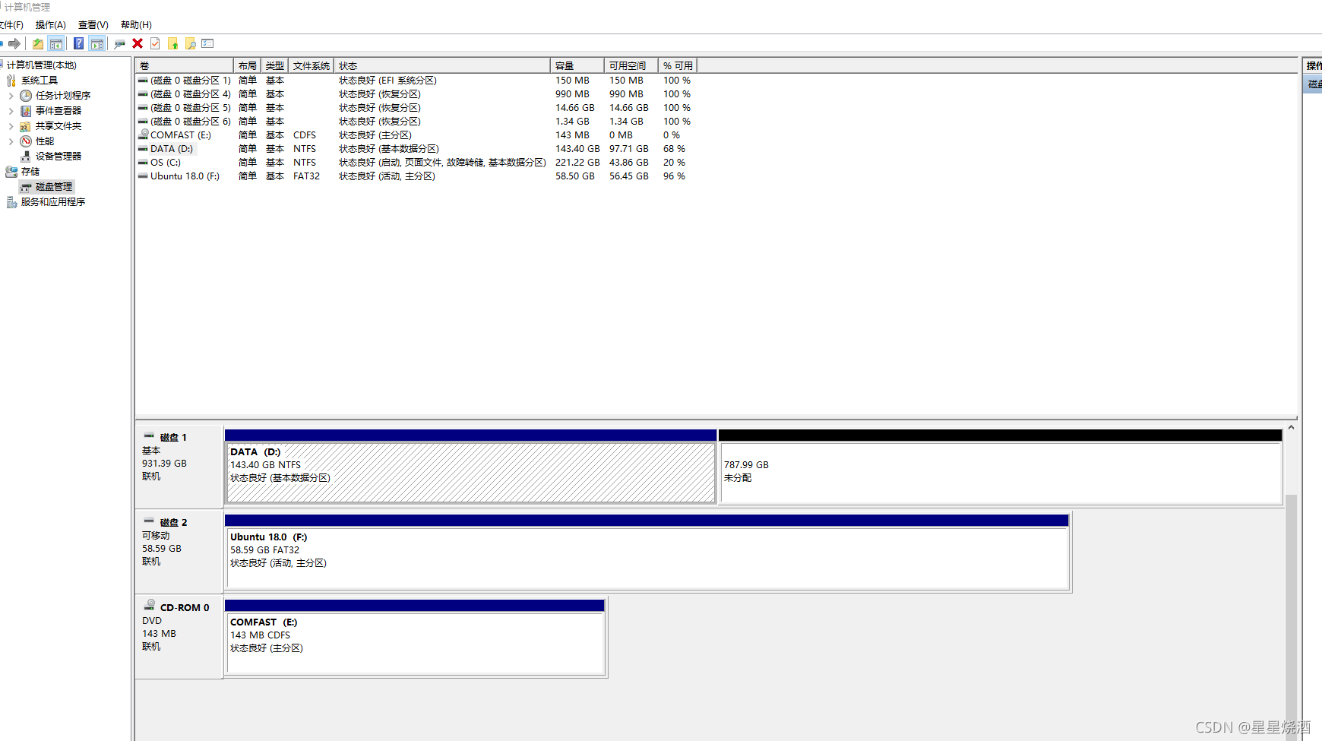Click the drive icon beside OS (C:)
The width and height of the screenshot is (1322, 741).
[143, 162]
